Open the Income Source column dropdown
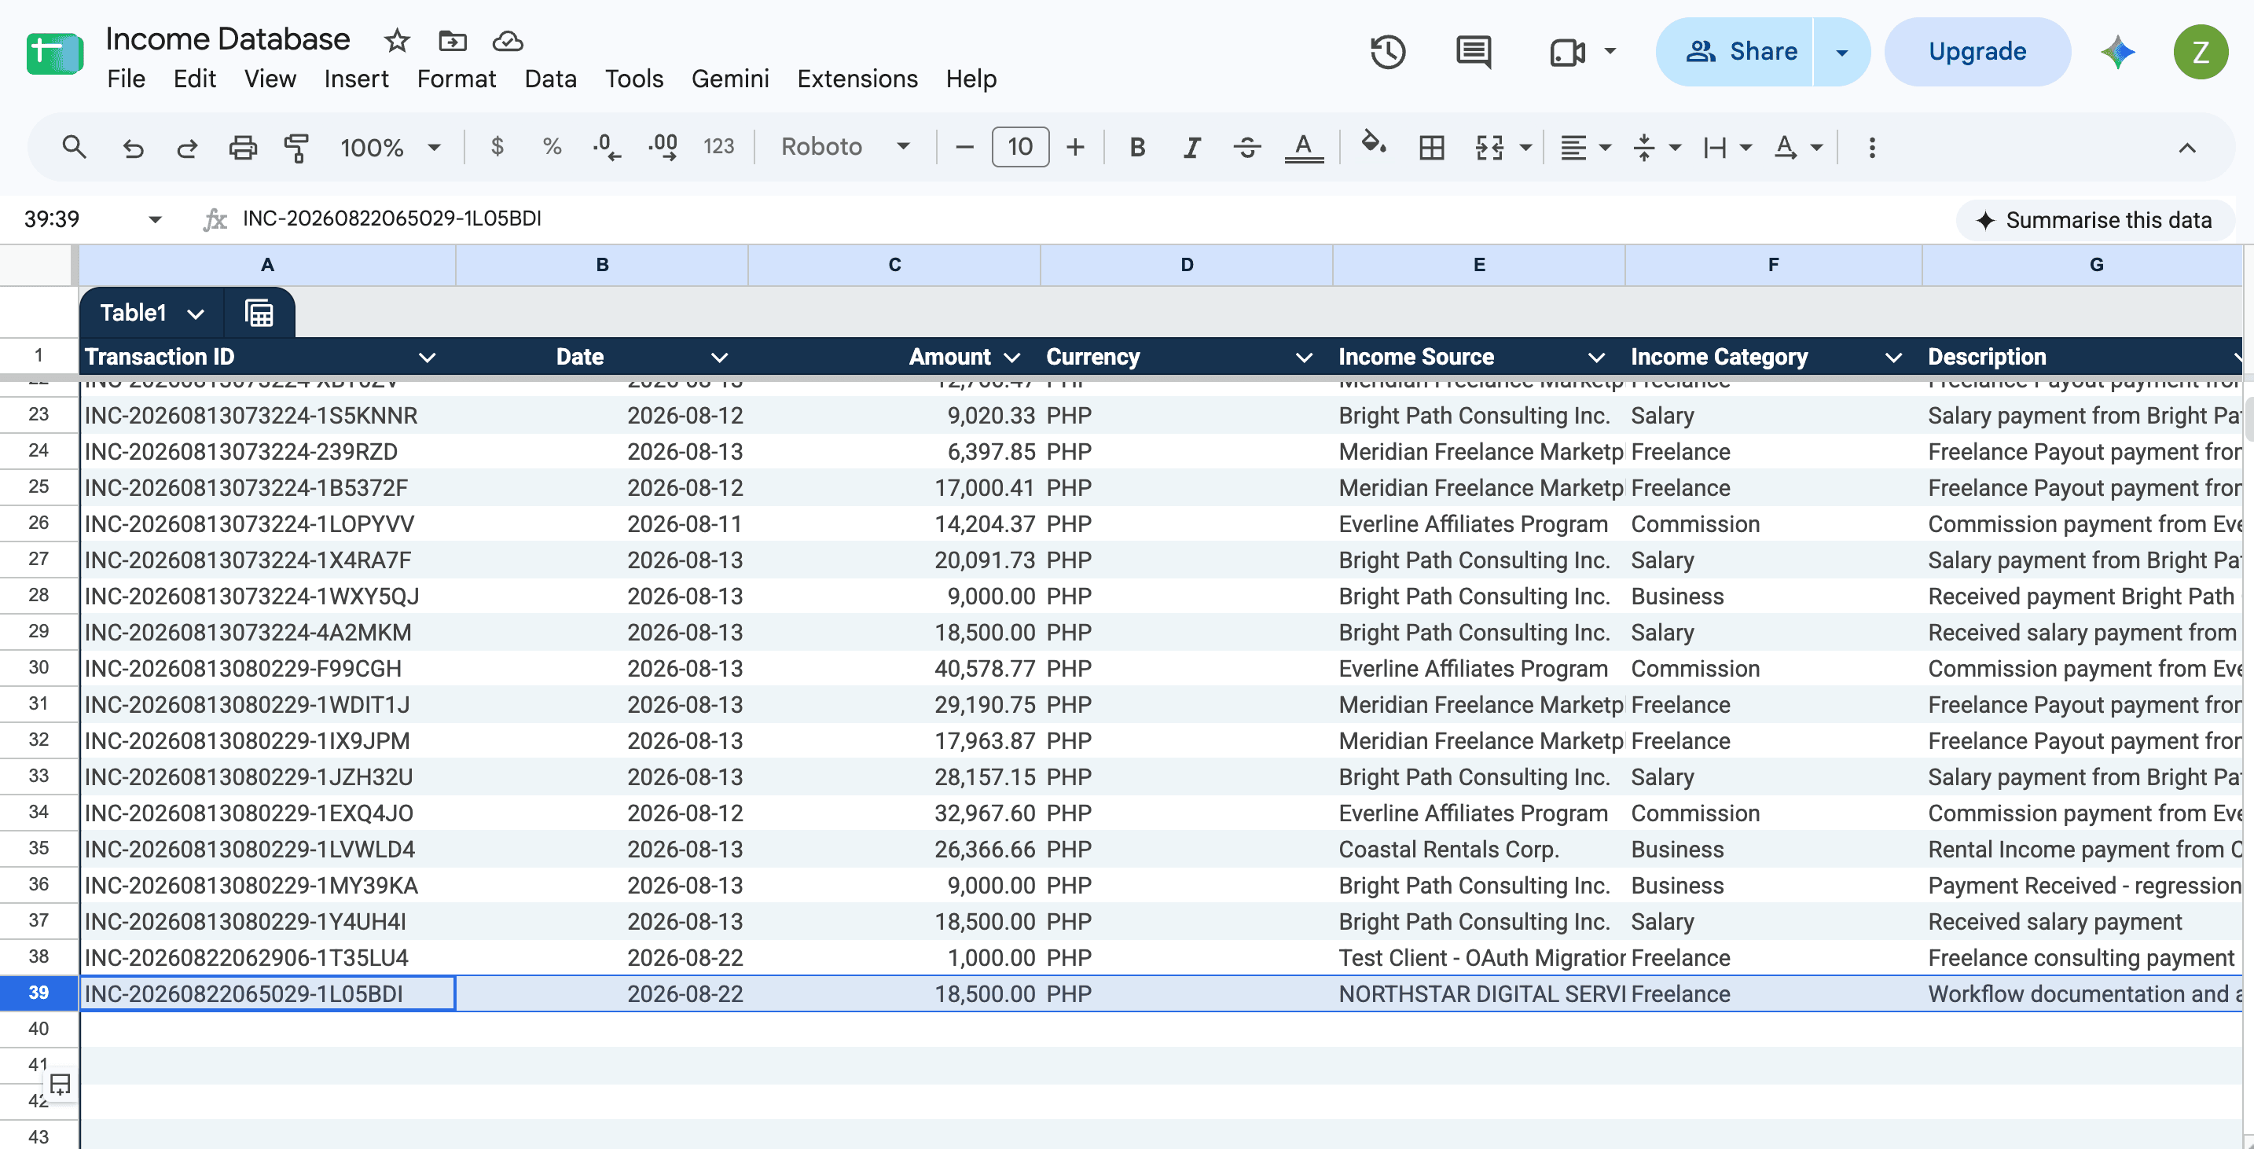 coord(1596,357)
